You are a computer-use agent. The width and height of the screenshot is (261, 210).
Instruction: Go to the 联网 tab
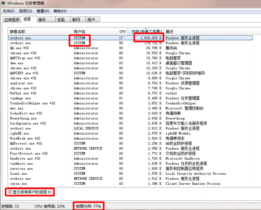coord(76,19)
